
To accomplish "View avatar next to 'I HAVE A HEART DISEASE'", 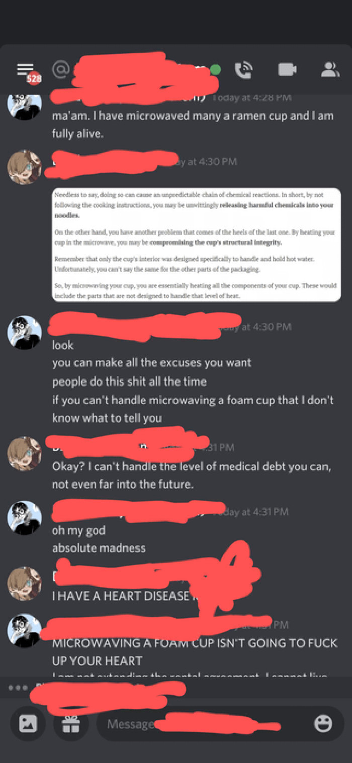I will (x=24, y=584).
